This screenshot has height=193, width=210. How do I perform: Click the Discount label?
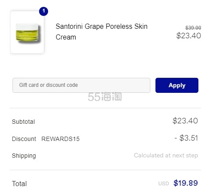(24, 139)
